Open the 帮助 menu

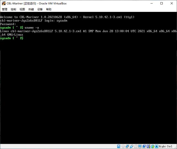pos(49,9)
